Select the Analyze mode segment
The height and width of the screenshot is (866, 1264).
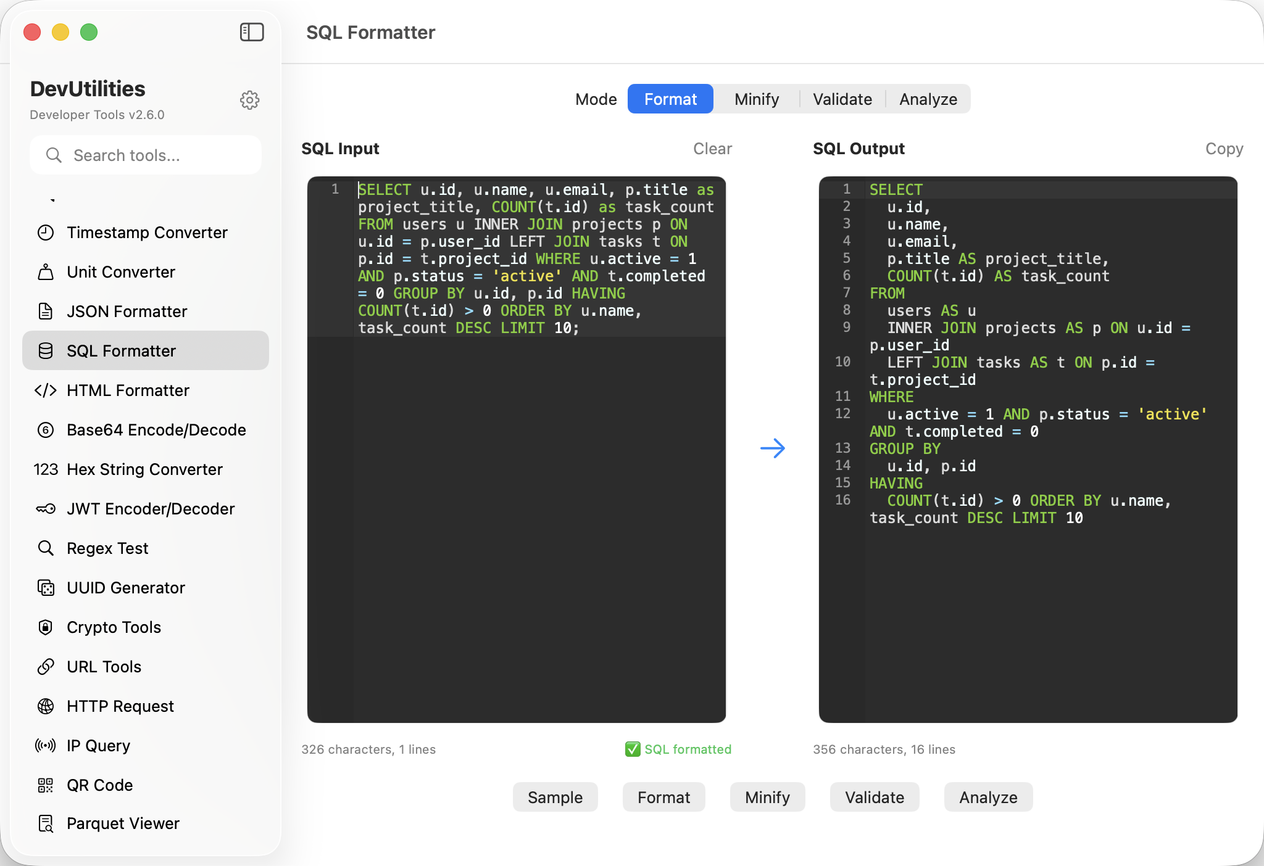[928, 99]
